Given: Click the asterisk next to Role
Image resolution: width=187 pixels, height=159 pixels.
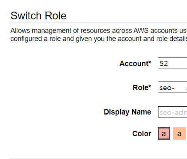Looking at the screenshot, I should click(150, 86).
